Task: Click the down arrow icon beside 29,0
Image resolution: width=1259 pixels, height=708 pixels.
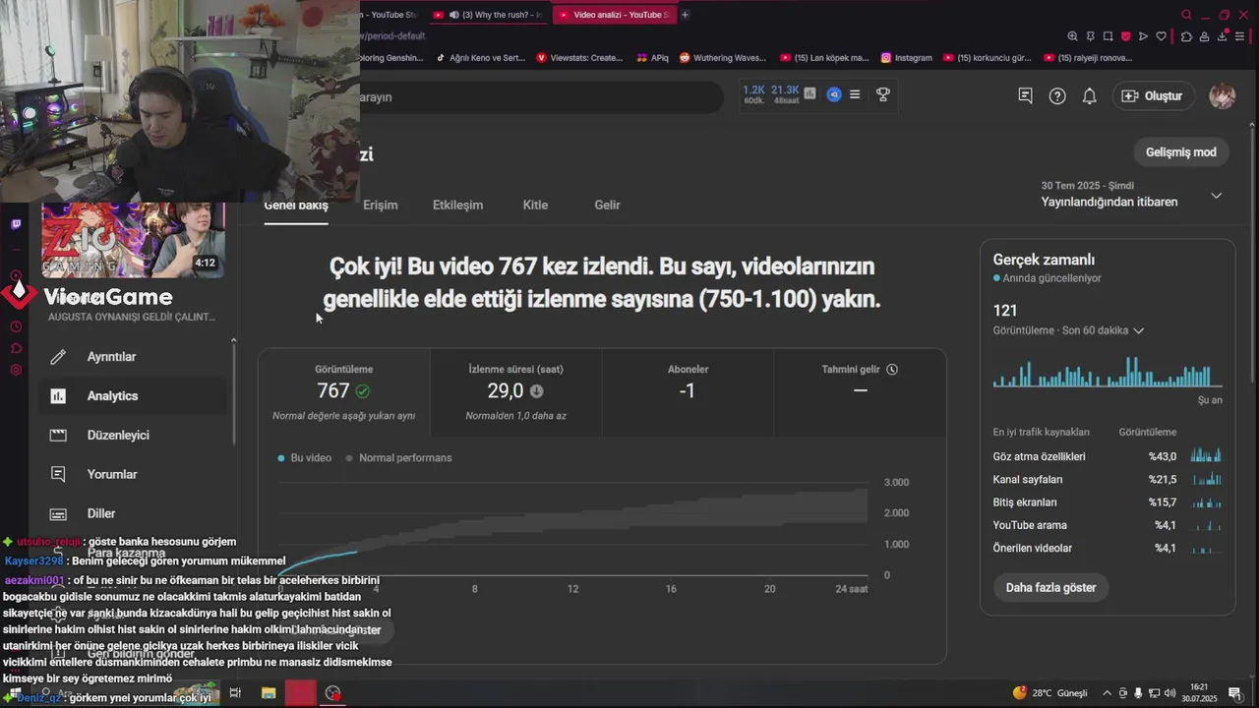Action: coord(536,391)
